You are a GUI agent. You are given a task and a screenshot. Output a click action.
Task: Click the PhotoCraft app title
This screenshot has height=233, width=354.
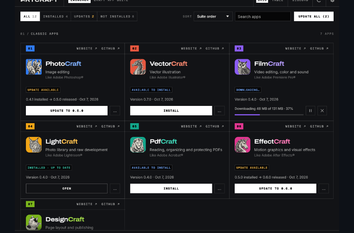[x=64, y=64]
